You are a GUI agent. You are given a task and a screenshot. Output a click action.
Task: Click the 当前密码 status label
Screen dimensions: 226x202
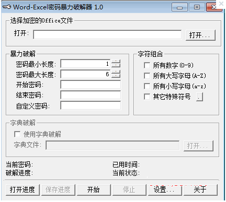click(19, 164)
